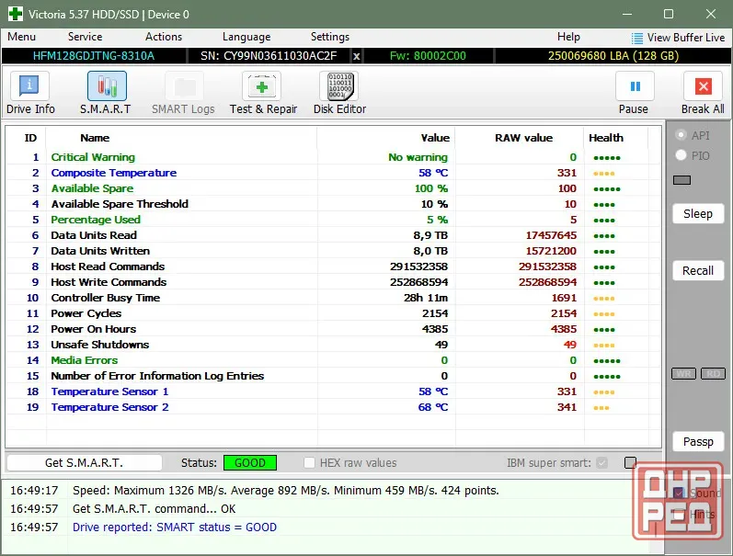Click the RD indicator
The image size is (733, 556).
tap(713, 373)
